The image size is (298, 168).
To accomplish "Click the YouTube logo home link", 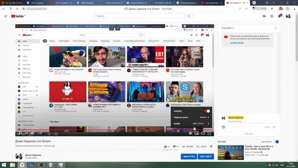I will tap(18, 16).
